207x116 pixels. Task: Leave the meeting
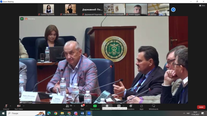click(x=201, y=107)
